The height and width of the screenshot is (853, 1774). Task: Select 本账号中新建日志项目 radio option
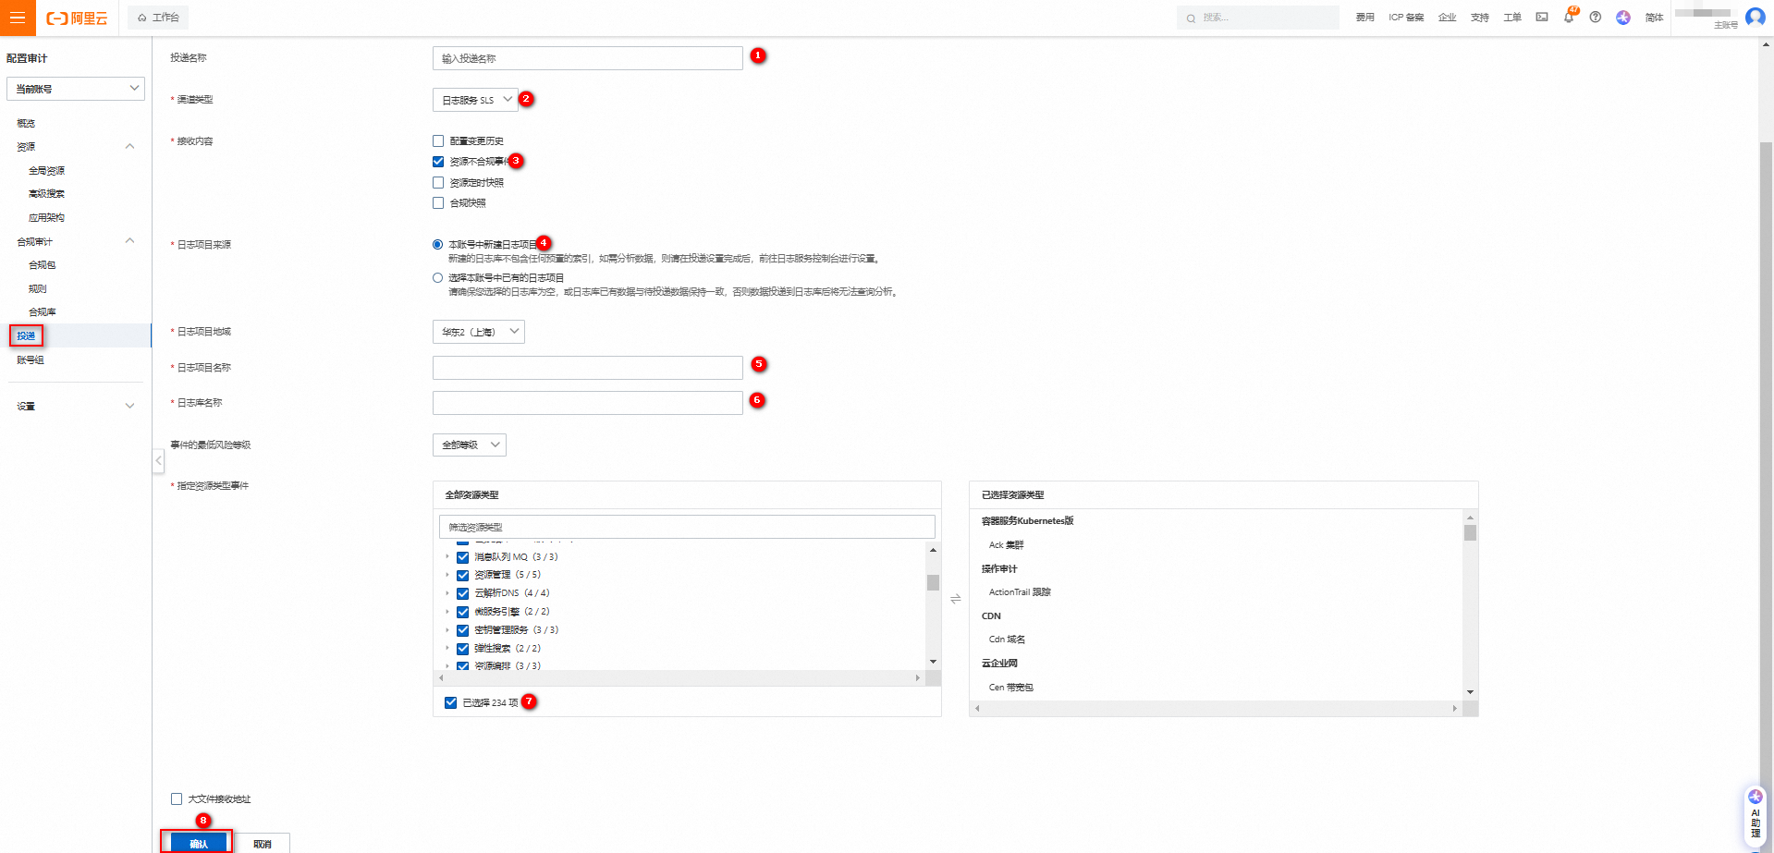click(x=437, y=245)
